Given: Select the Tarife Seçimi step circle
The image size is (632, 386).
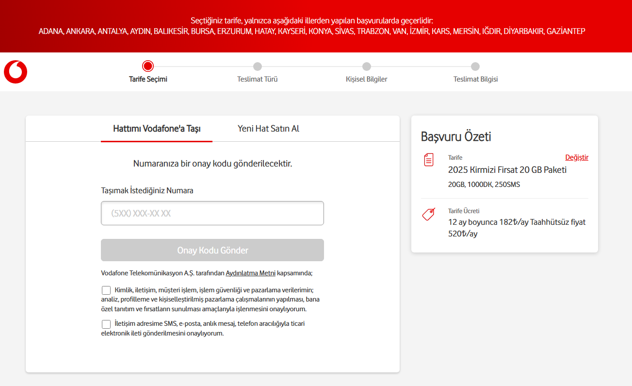Looking at the screenshot, I should coord(148,66).
